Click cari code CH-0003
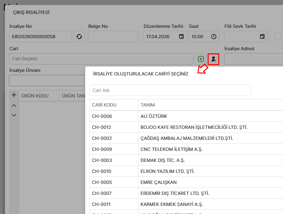The image size is (283, 214). pyautogui.click(x=102, y=160)
